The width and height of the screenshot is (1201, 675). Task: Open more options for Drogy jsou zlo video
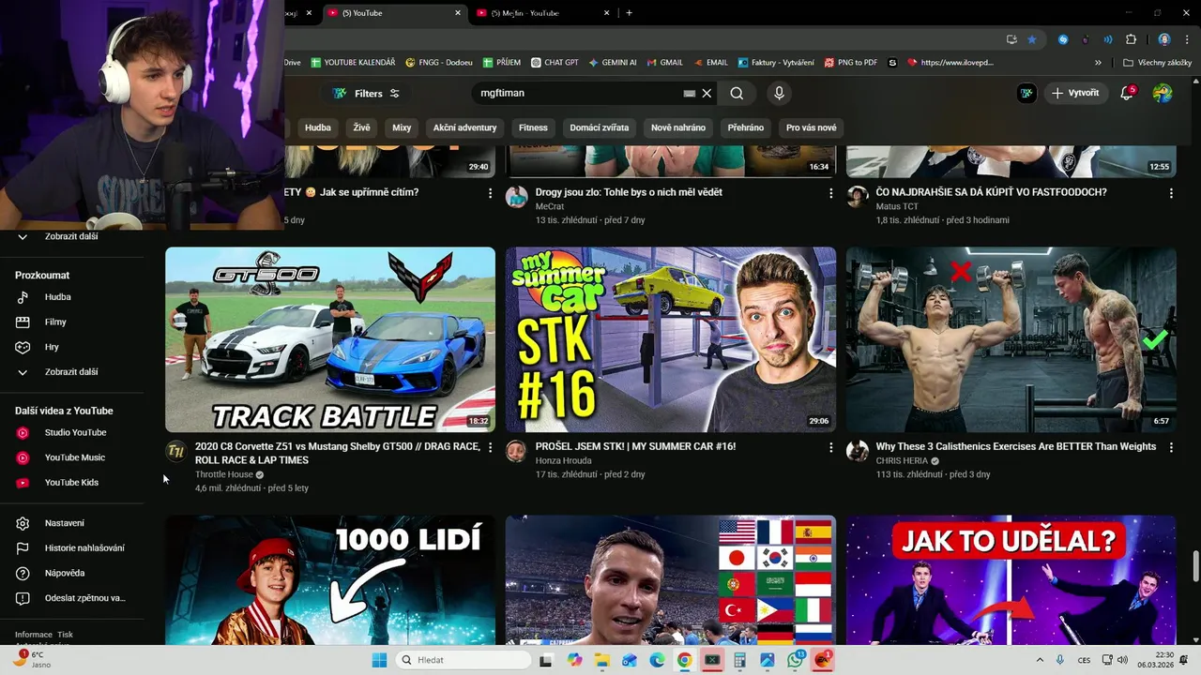pyautogui.click(x=830, y=193)
